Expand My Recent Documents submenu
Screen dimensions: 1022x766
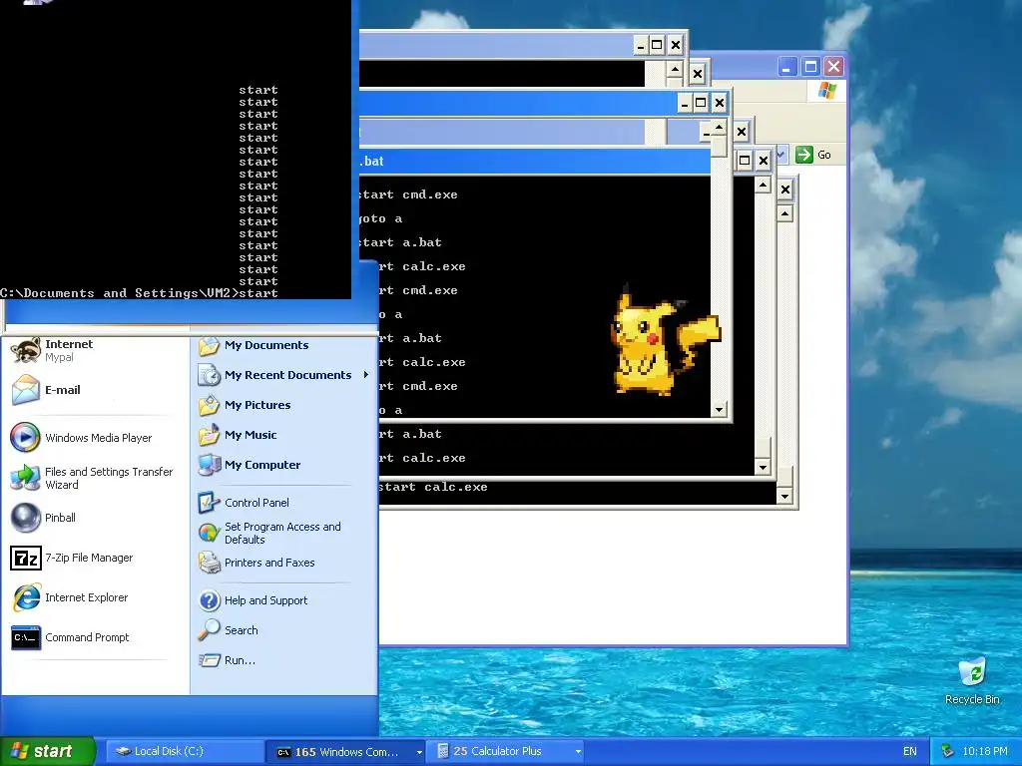coord(282,375)
